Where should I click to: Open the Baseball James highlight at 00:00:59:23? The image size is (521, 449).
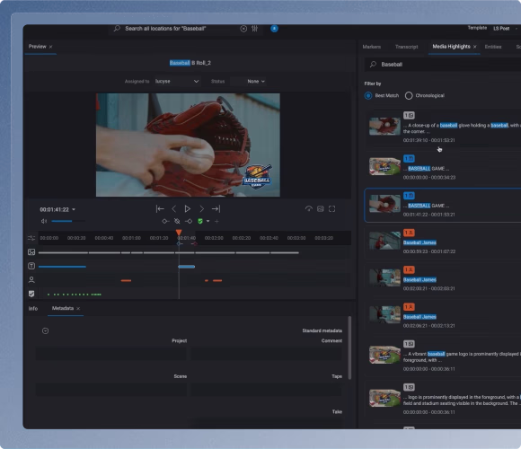point(443,242)
